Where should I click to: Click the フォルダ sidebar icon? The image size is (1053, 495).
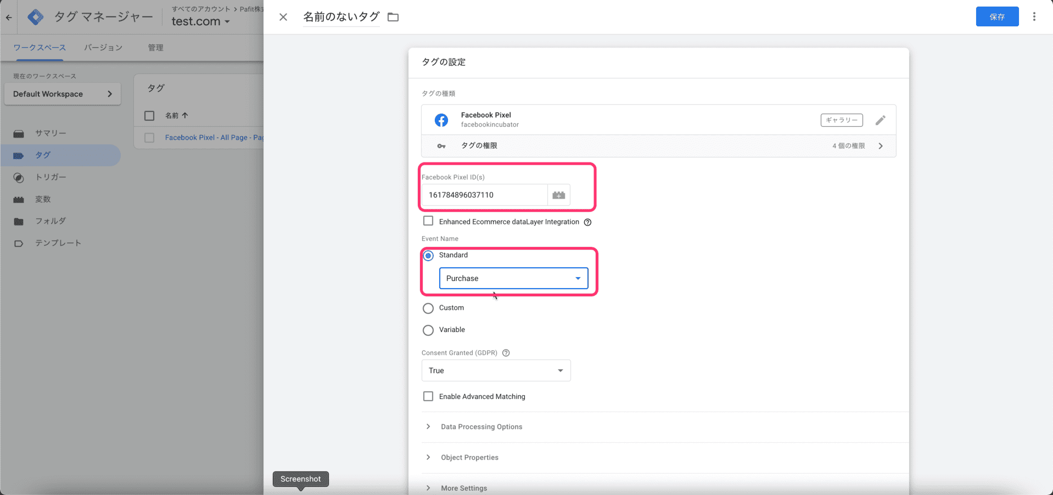pos(19,221)
